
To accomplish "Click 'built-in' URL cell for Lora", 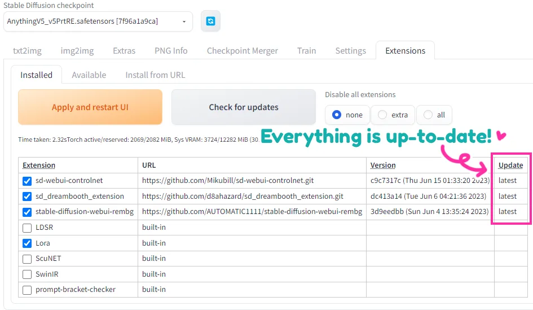I will tap(154, 243).
